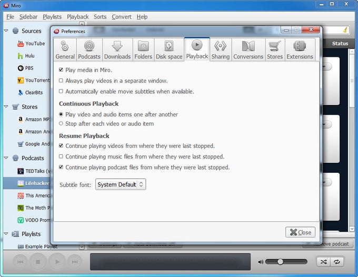Open the Sidebar menu

point(28,17)
